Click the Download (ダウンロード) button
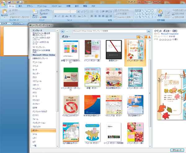 pos(177,150)
